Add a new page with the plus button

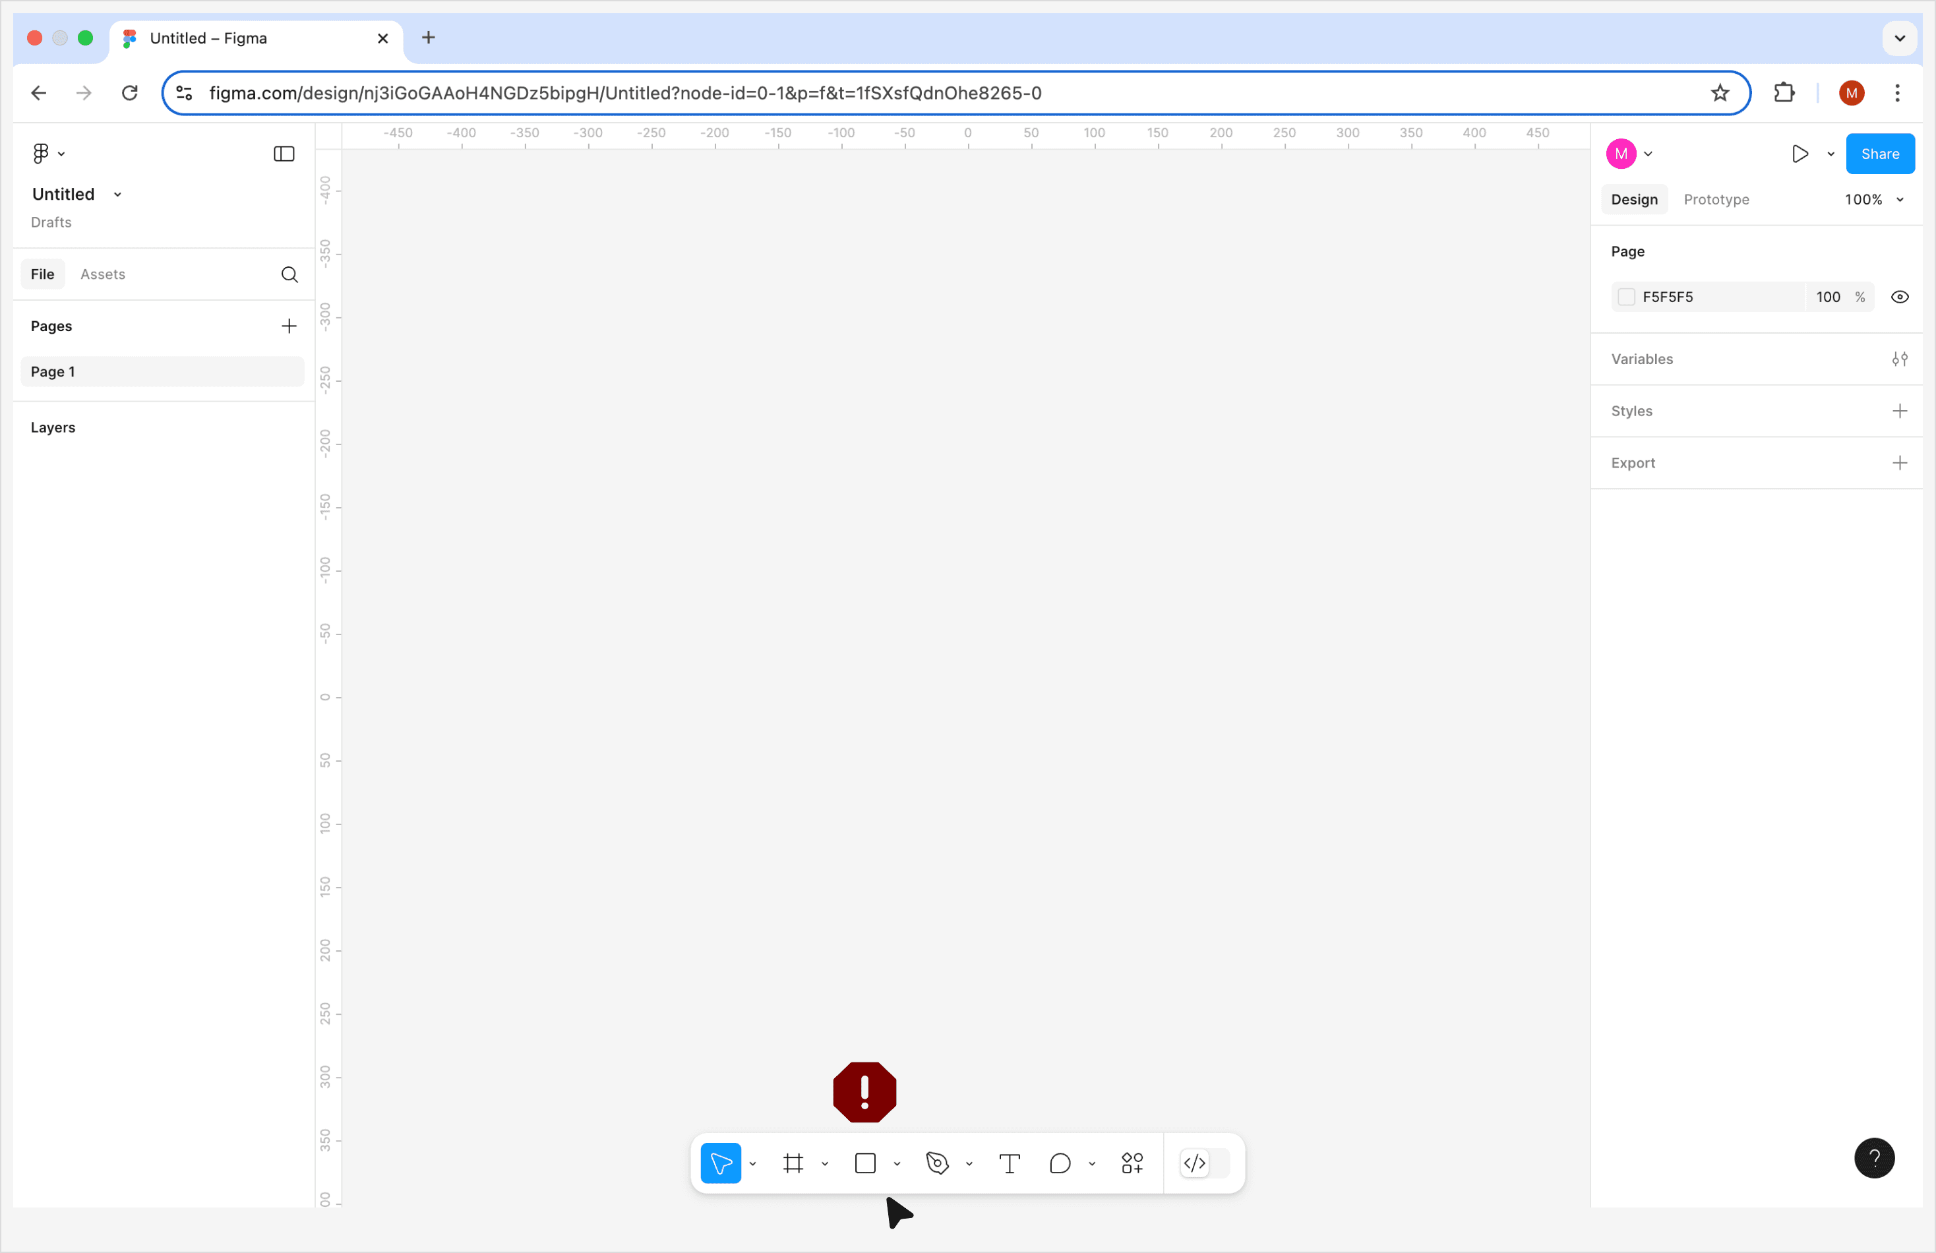click(x=289, y=326)
